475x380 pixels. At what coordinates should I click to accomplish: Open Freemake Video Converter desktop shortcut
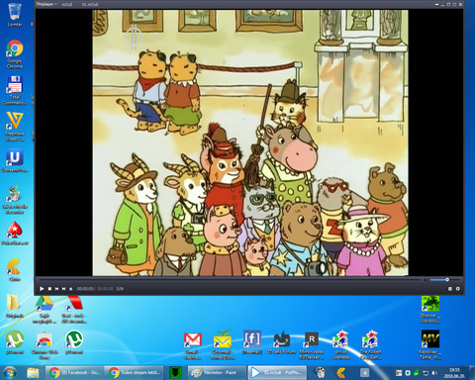pos(15,127)
